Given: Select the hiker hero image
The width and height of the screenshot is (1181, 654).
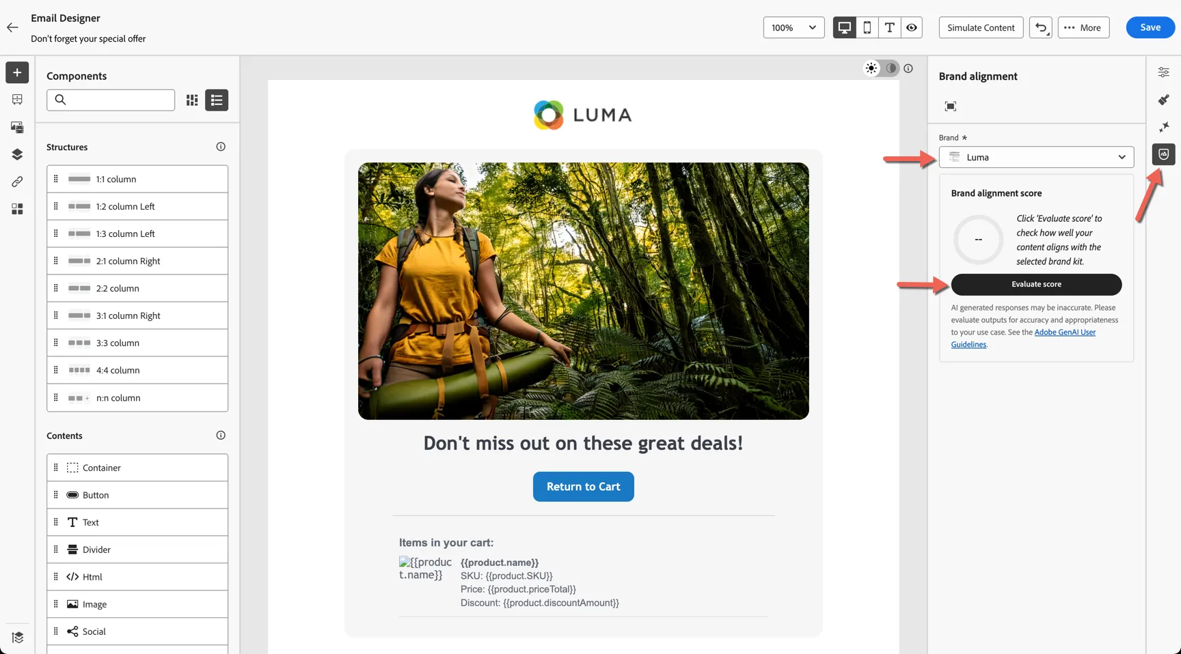Looking at the screenshot, I should coord(583,291).
